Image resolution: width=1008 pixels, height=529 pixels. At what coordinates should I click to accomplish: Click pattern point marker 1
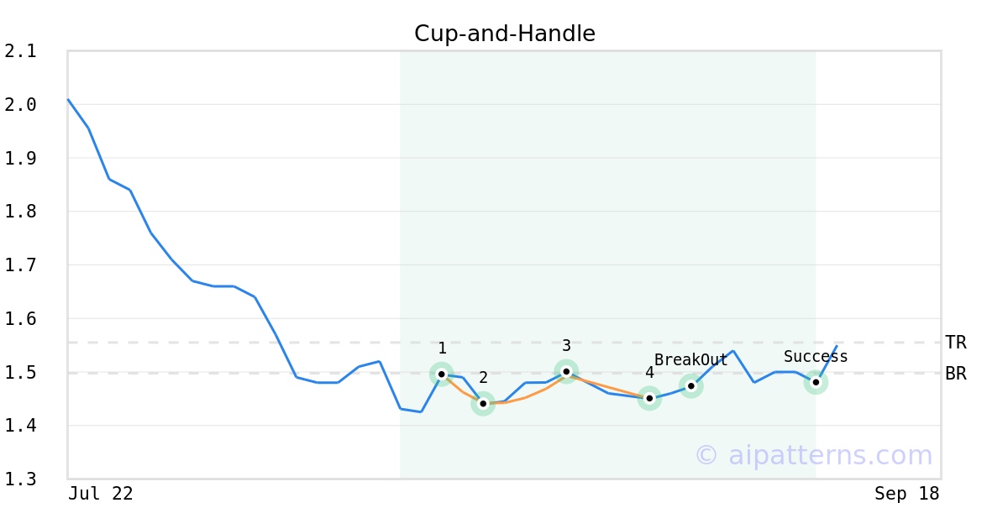[442, 374]
